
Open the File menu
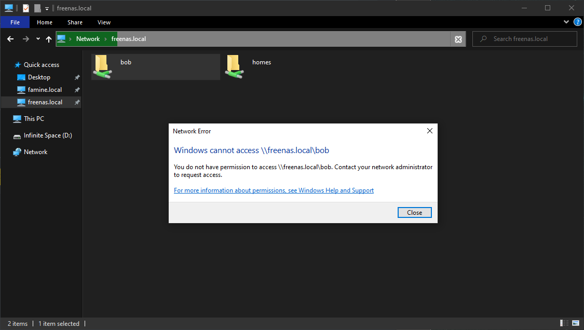point(15,22)
